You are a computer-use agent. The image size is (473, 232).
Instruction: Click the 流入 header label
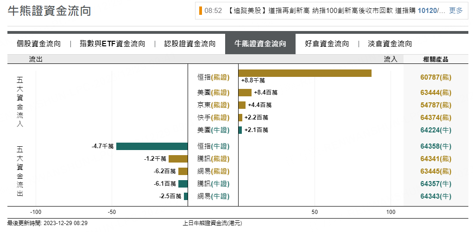coord(391,59)
